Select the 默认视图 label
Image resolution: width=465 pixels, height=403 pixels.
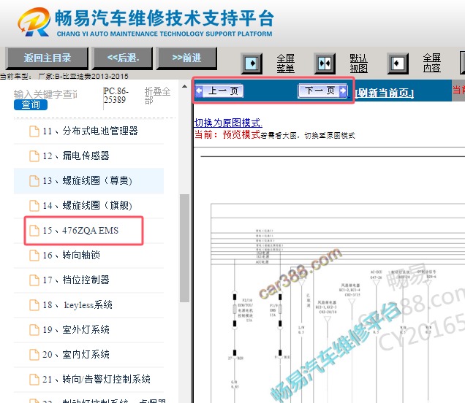point(358,63)
